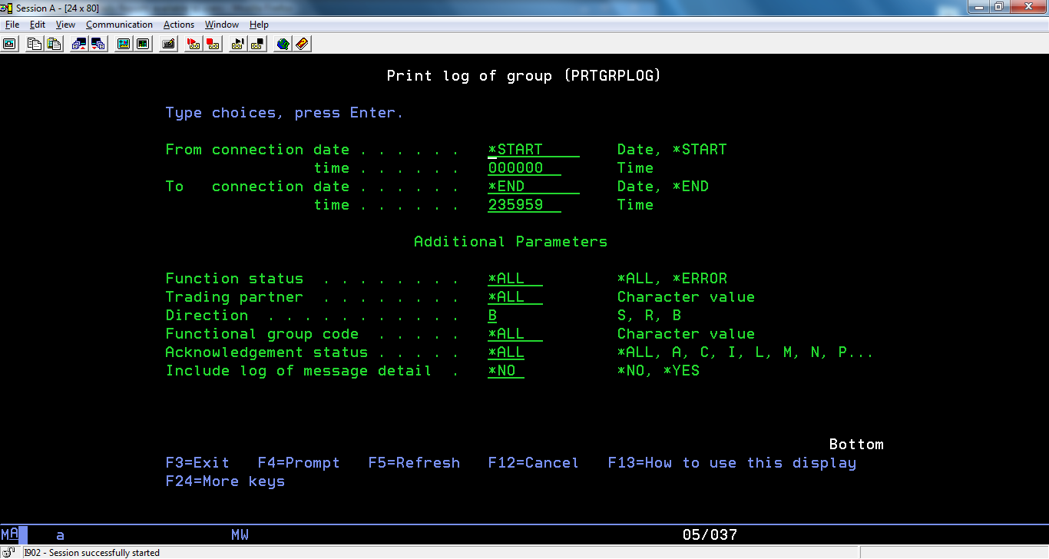Click the Copy toolbar icon
The image size is (1049, 559).
coord(35,44)
